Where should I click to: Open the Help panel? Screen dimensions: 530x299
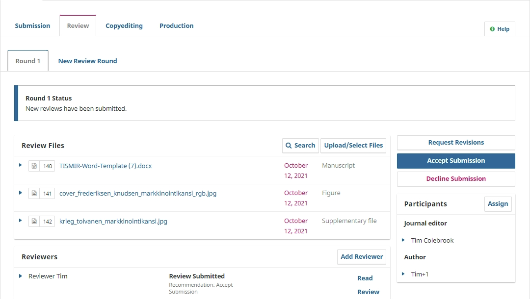[x=500, y=29]
